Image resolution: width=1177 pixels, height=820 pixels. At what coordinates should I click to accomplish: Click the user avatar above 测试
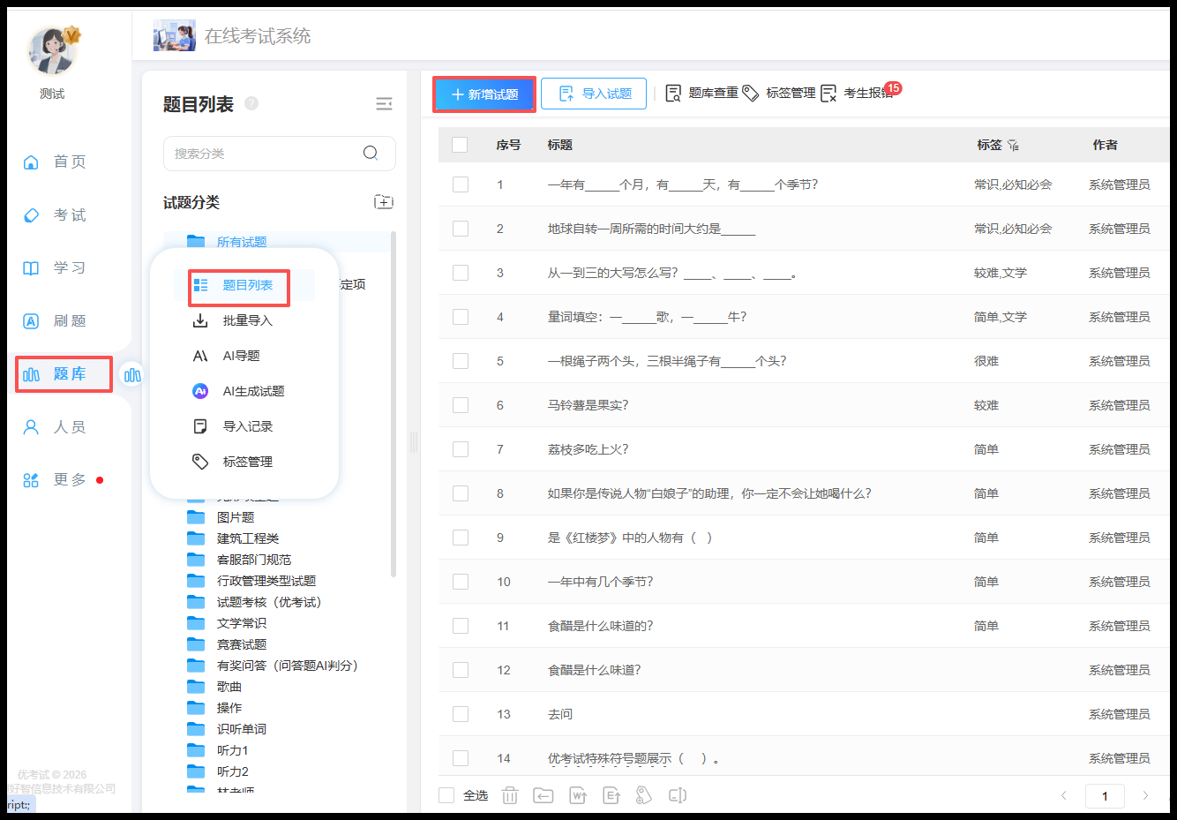point(53,51)
